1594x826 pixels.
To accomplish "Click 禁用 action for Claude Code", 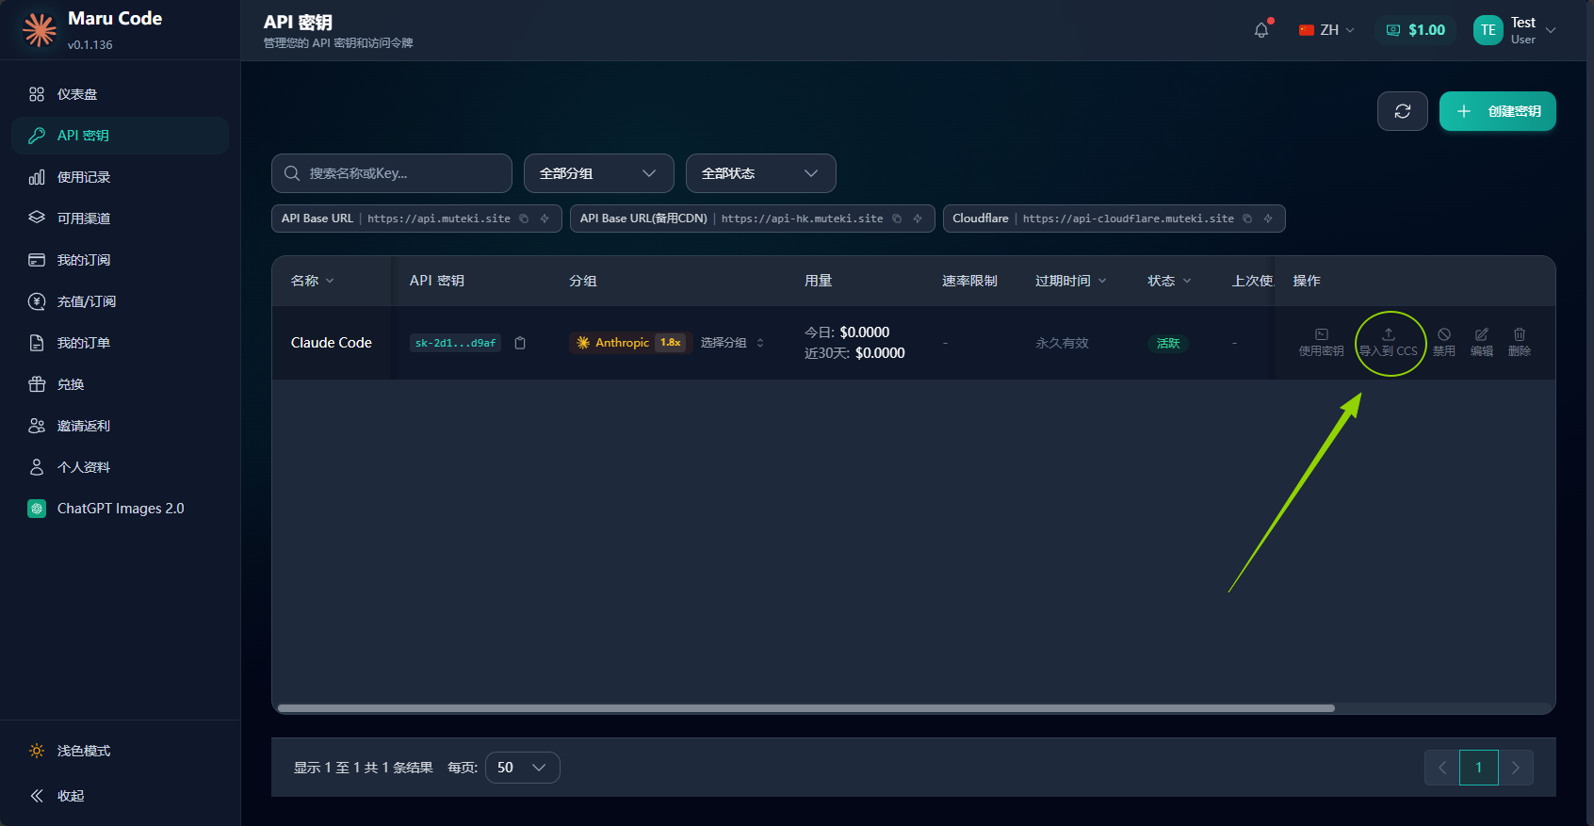I will point(1444,343).
